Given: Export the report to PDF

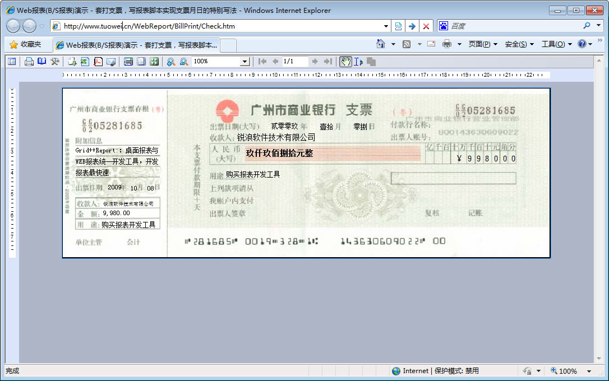Looking at the screenshot, I should pyautogui.click(x=98, y=62).
